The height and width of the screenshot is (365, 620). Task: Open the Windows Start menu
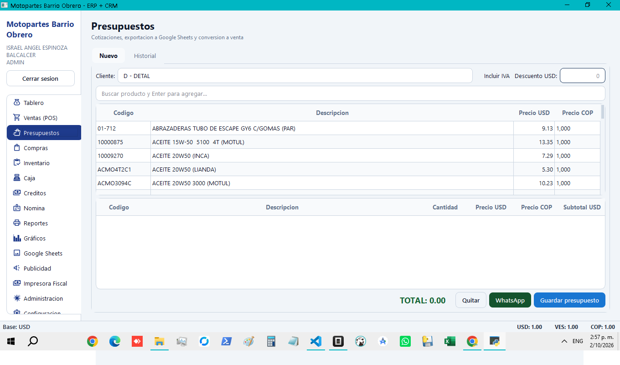(11, 341)
